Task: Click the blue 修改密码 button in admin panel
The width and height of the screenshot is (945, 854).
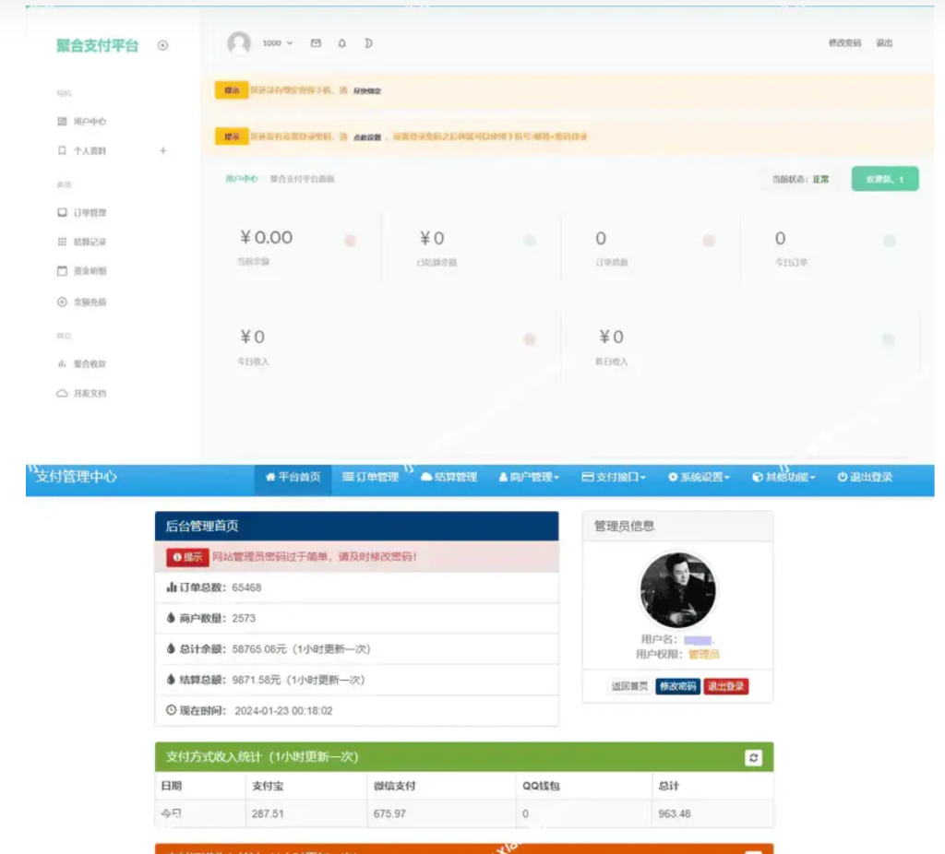Action: pos(677,686)
